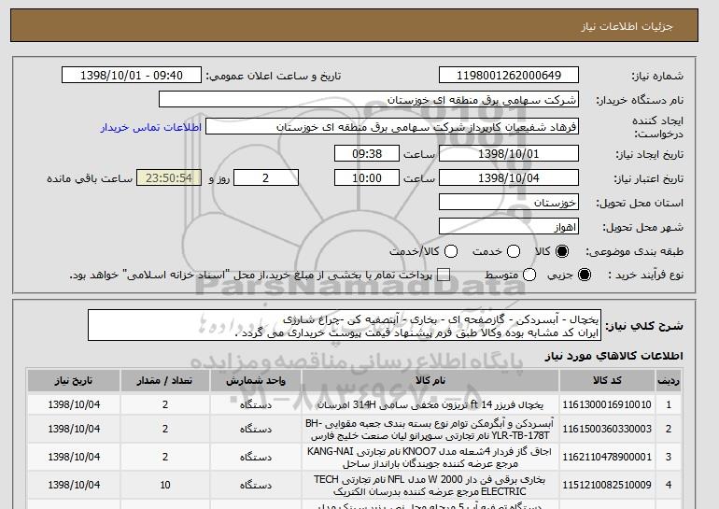
Task: Click the آبسردکن و آبگرمکن item name
Action: point(430,429)
